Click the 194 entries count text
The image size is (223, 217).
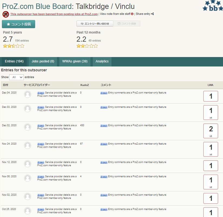click(22, 41)
